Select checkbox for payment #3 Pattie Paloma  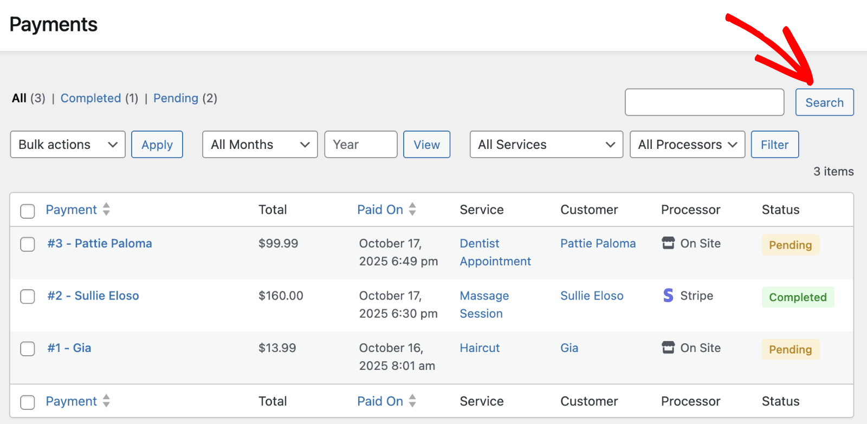point(28,244)
